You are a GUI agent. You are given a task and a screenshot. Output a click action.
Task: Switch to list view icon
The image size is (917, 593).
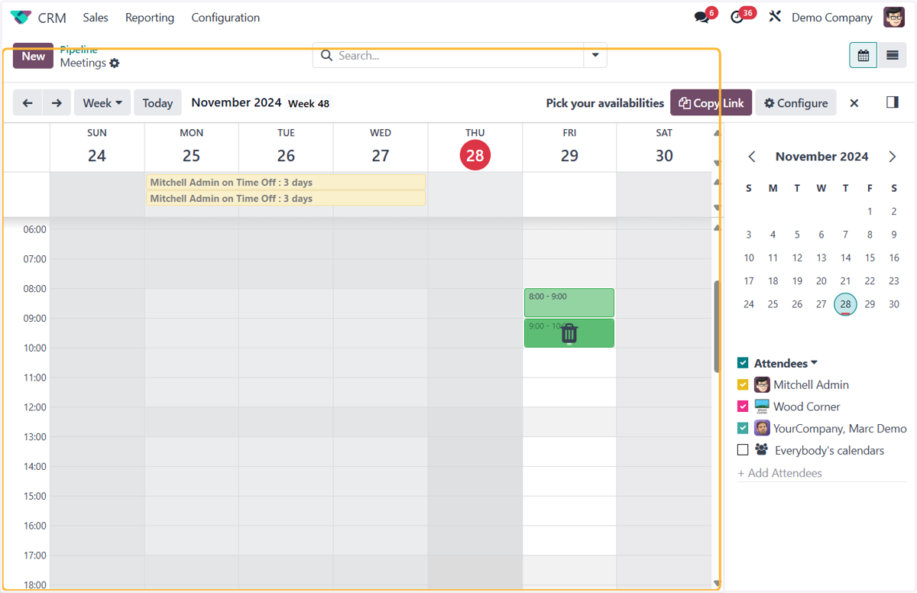point(892,55)
